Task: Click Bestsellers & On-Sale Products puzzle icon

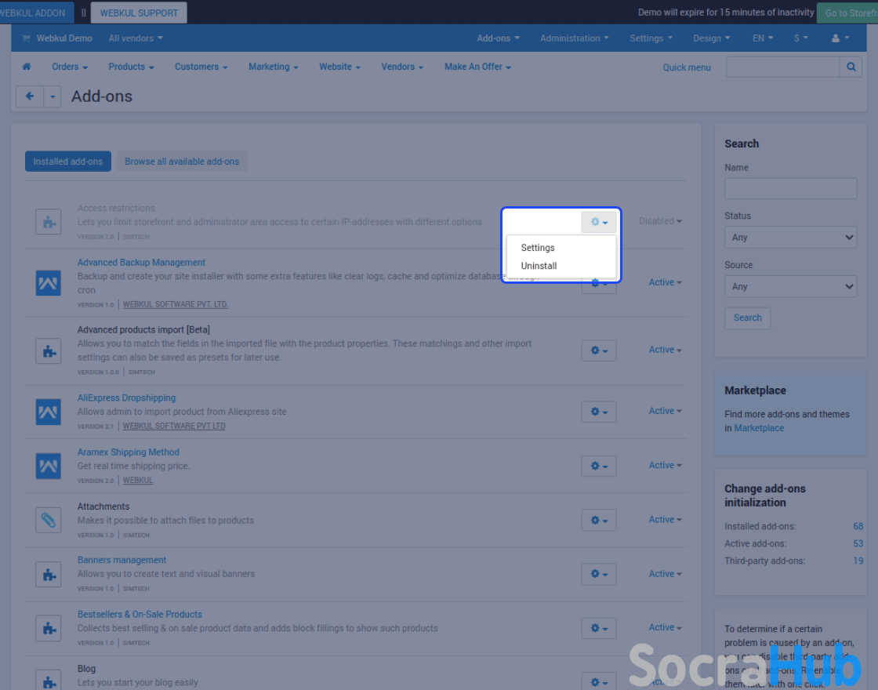Action: pyautogui.click(x=48, y=628)
